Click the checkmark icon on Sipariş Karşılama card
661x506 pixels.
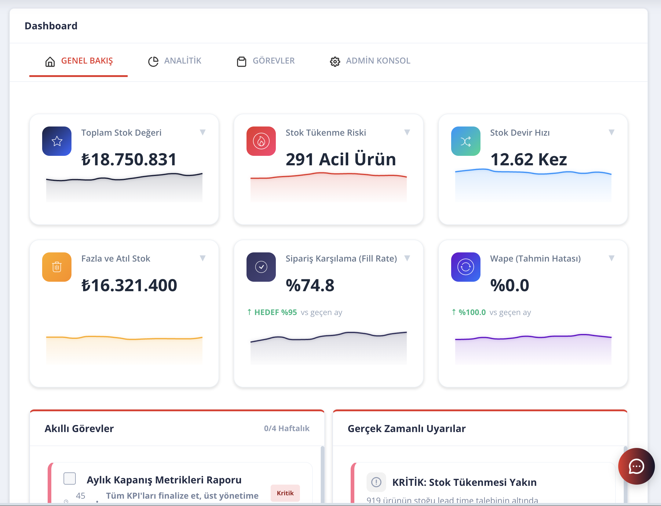(261, 267)
